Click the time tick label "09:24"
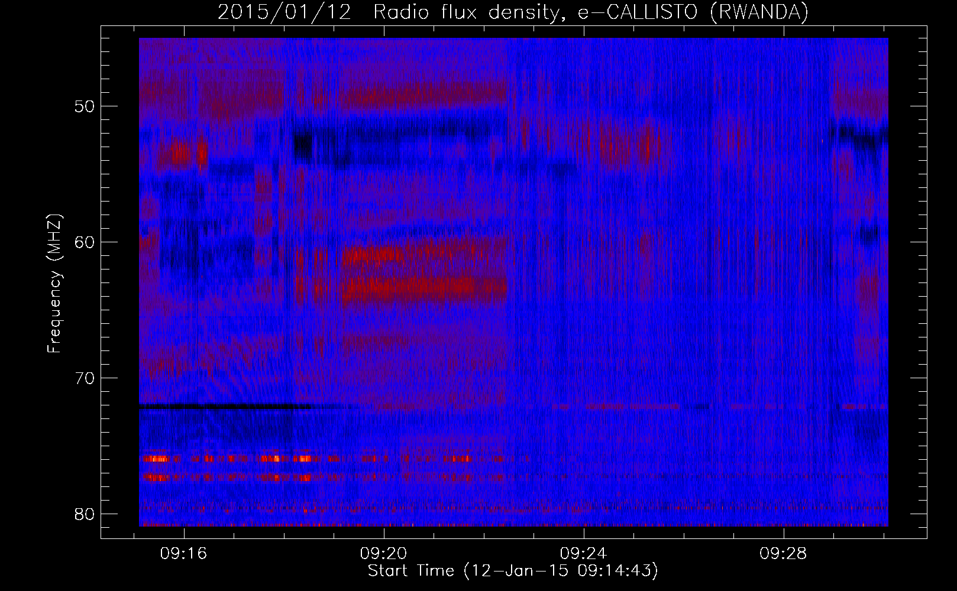Screen dimensions: 957x591 click(x=584, y=554)
